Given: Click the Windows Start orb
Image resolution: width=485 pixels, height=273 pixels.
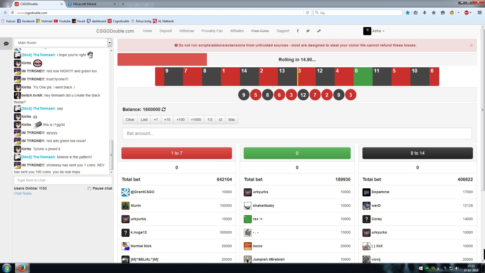Looking at the screenshot, I should coord(7,268).
